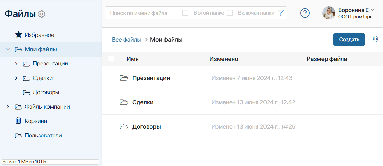The image size is (383, 166).
Task: Open the user menu dropdown arrow
Action: pos(373,10)
